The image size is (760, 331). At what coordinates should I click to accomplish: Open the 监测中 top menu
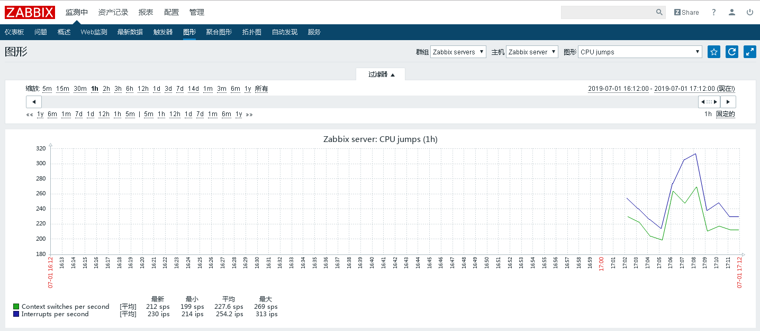(77, 12)
